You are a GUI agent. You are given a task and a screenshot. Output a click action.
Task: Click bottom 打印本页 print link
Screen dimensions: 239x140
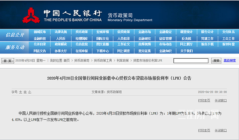coord(204,130)
